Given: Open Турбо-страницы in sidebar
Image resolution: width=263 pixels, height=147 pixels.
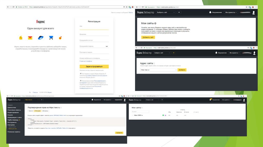Looking at the screenshot, I should [13, 120].
